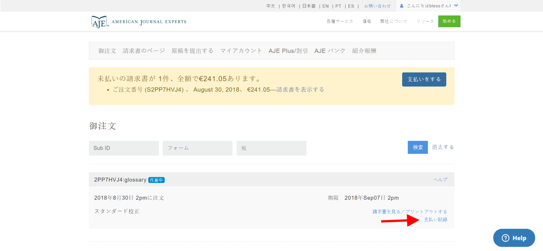543x251 pixels.
Task: Open the 価格 pricing menu item
Action: coord(367,21)
